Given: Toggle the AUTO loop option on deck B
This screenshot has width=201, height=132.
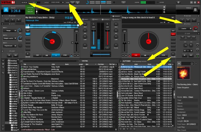Looking at the screenshot, I should (x=197, y=56).
